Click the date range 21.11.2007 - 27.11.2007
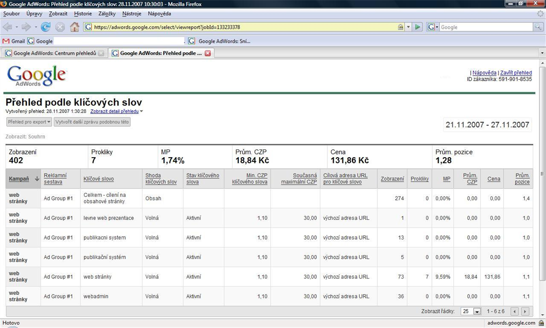Viewport: 546px width, 328px height. tap(487, 125)
